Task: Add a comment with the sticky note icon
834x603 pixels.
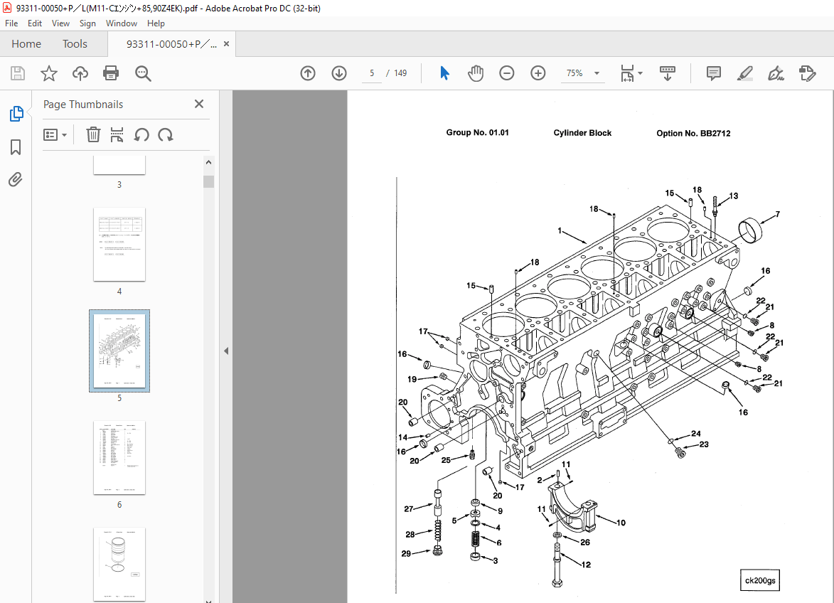Action: (712, 73)
